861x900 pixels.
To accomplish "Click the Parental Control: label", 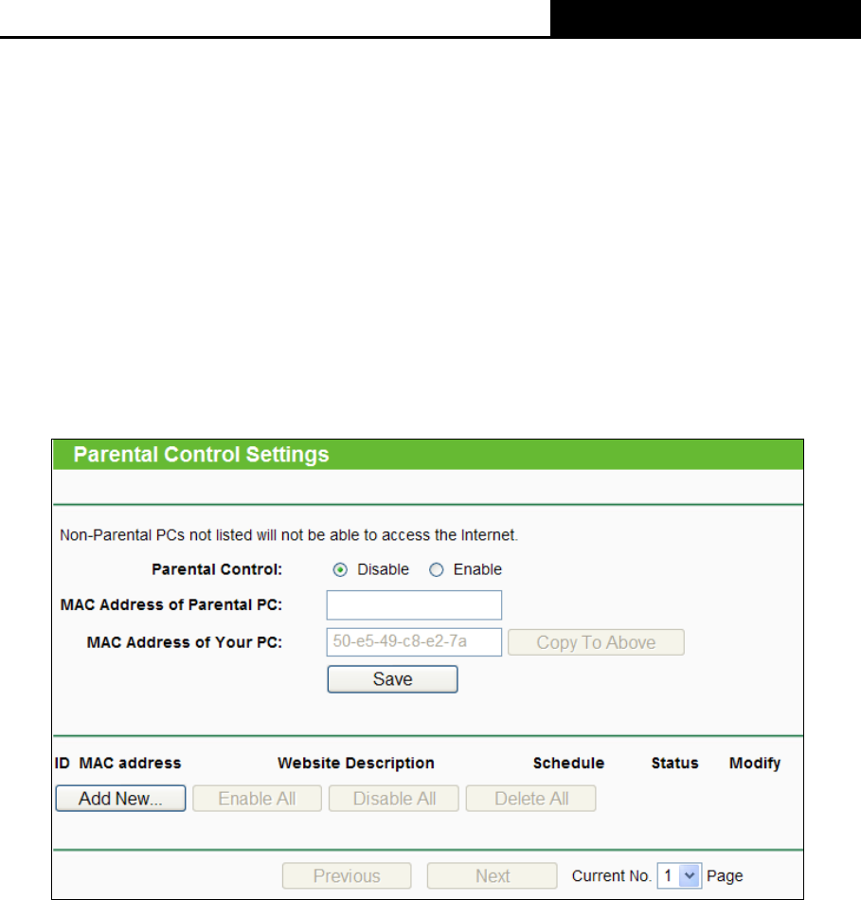I will point(217,569).
